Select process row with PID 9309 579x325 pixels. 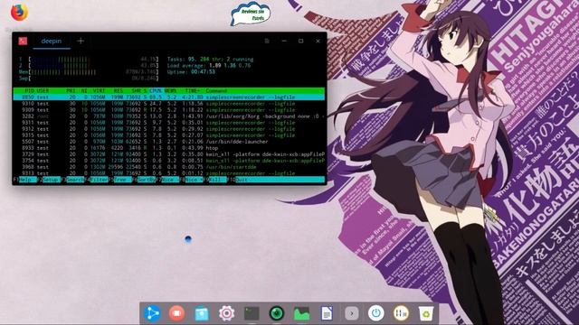click(x=169, y=110)
